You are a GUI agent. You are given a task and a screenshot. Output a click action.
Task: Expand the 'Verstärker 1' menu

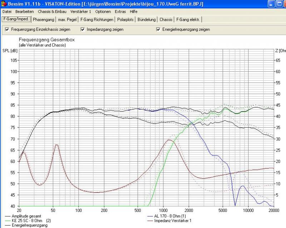coord(81,12)
